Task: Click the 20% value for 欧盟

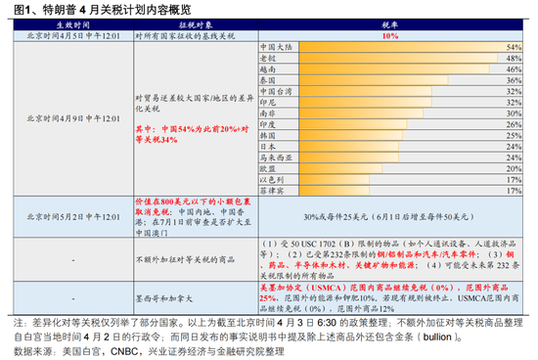Action: coord(514,169)
